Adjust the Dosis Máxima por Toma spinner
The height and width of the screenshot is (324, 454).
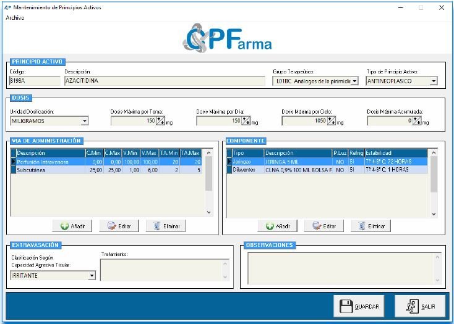coord(160,121)
